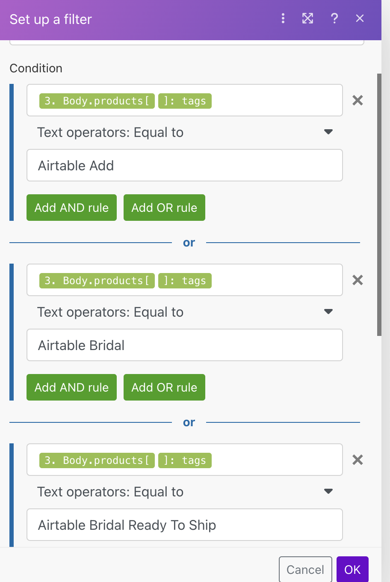Expand operator dropdown for Airtable Add rule
This screenshot has width=390, height=582.
click(328, 132)
